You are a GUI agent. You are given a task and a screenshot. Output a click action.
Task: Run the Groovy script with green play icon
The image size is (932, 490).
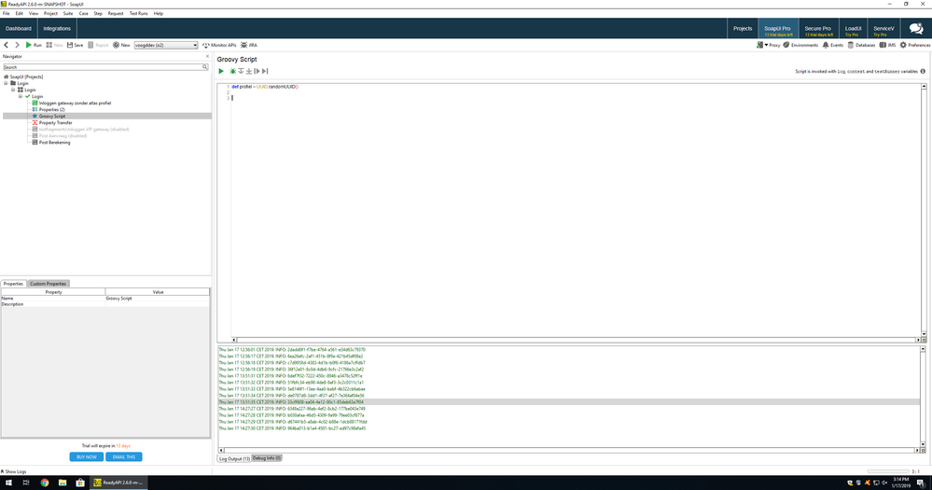[221, 71]
